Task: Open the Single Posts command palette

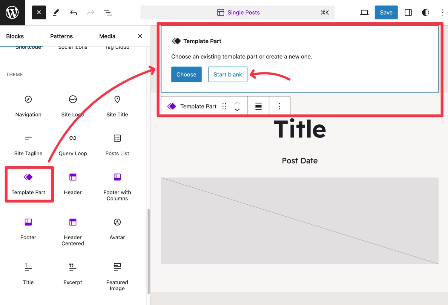Action: click(x=237, y=13)
